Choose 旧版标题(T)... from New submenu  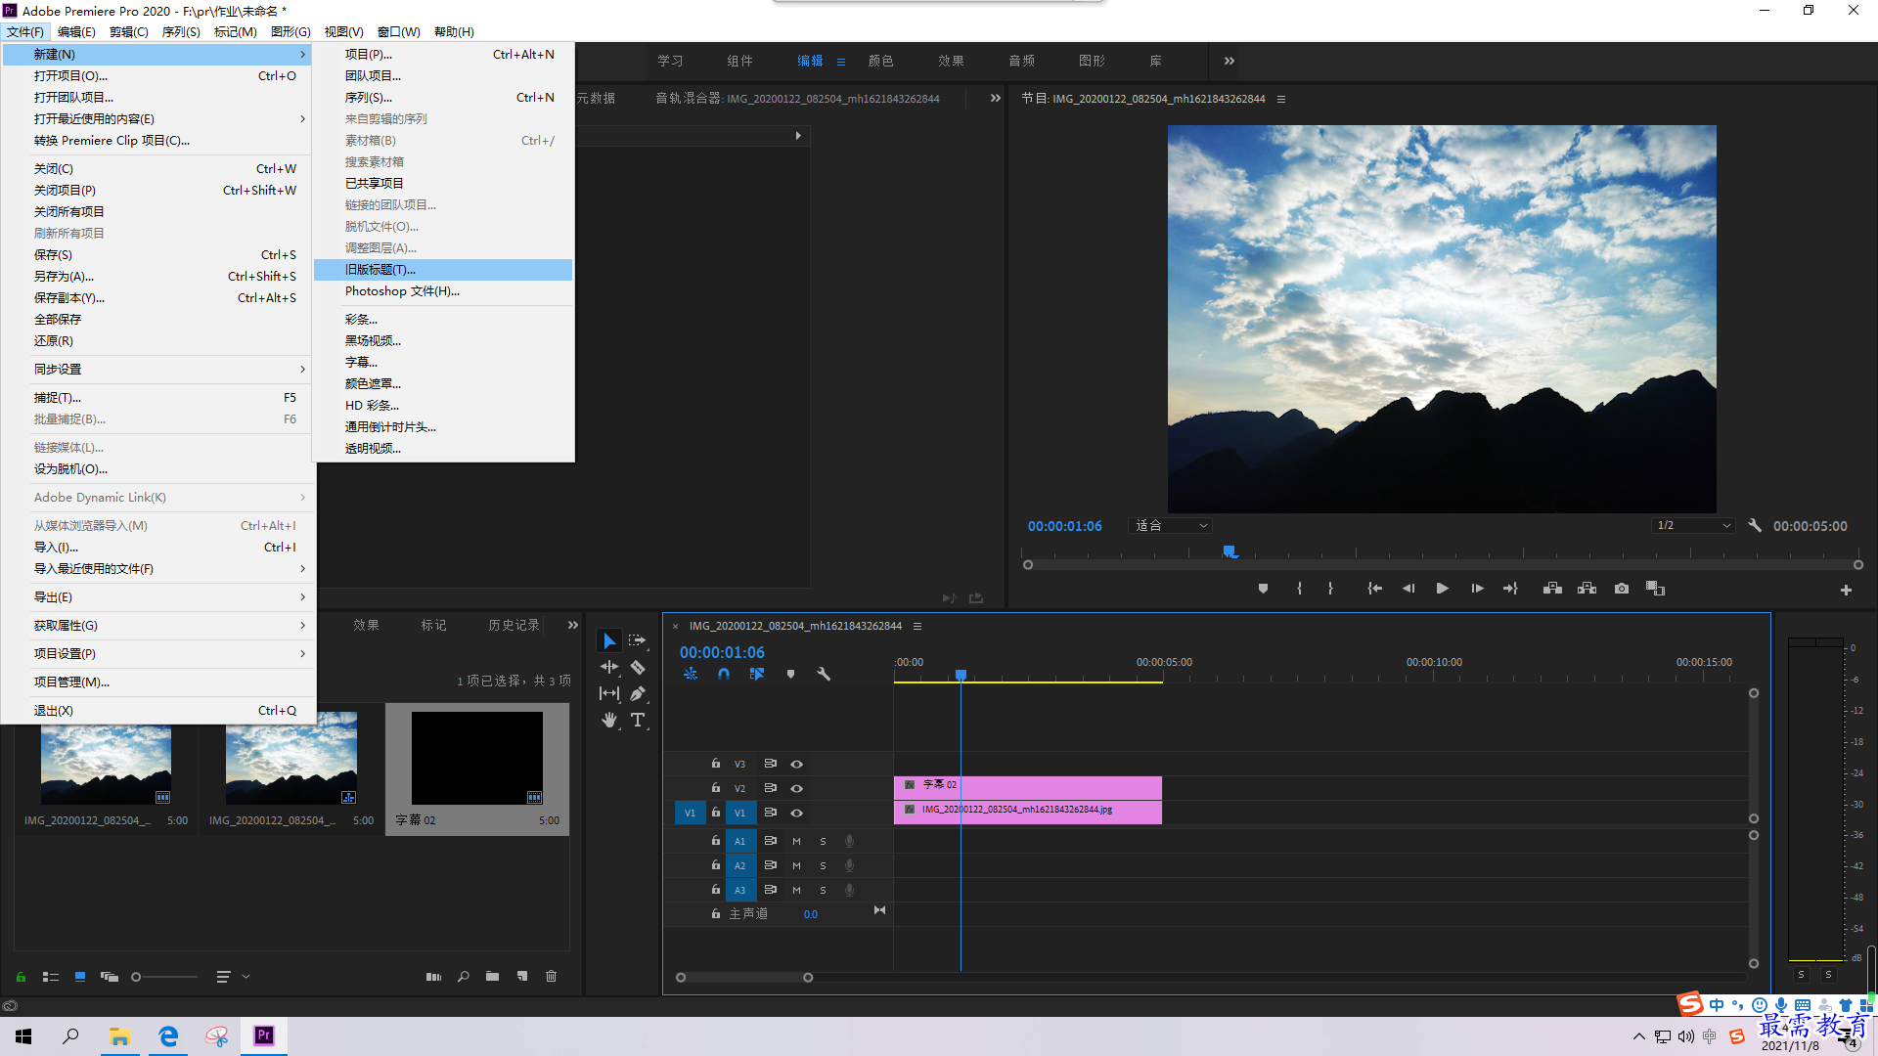click(443, 270)
